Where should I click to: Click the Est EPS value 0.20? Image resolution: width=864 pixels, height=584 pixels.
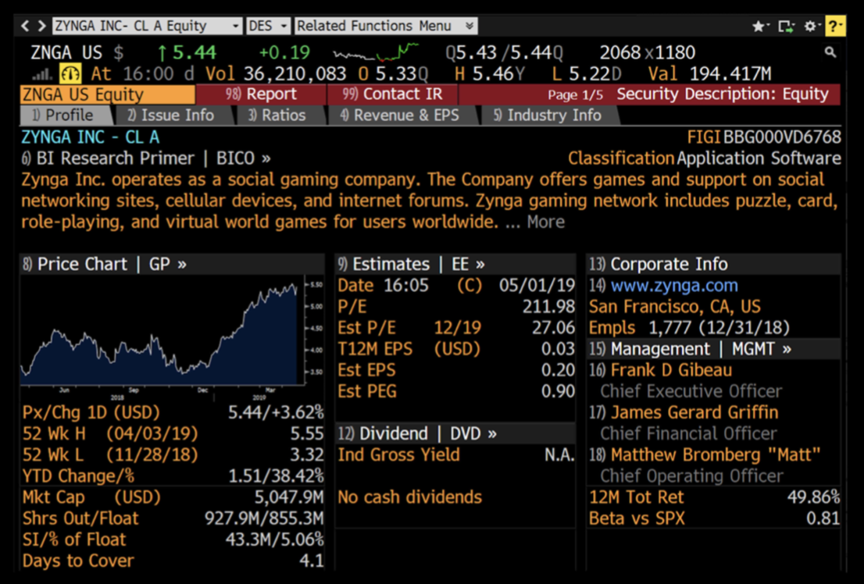558,370
